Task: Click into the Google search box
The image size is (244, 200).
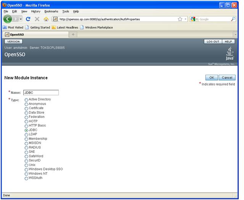Action: pyautogui.click(x=214, y=19)
